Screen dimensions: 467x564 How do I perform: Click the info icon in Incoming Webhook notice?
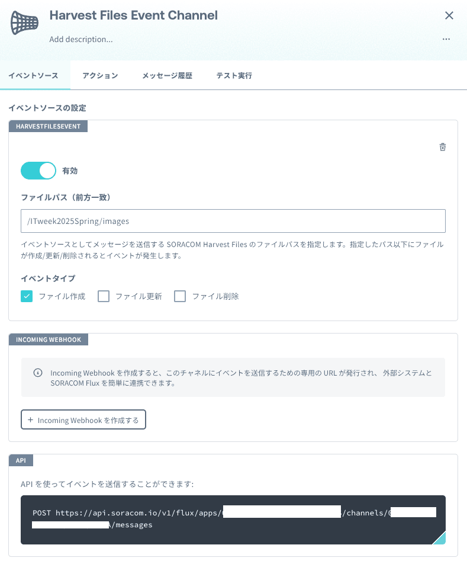[38, 373]
